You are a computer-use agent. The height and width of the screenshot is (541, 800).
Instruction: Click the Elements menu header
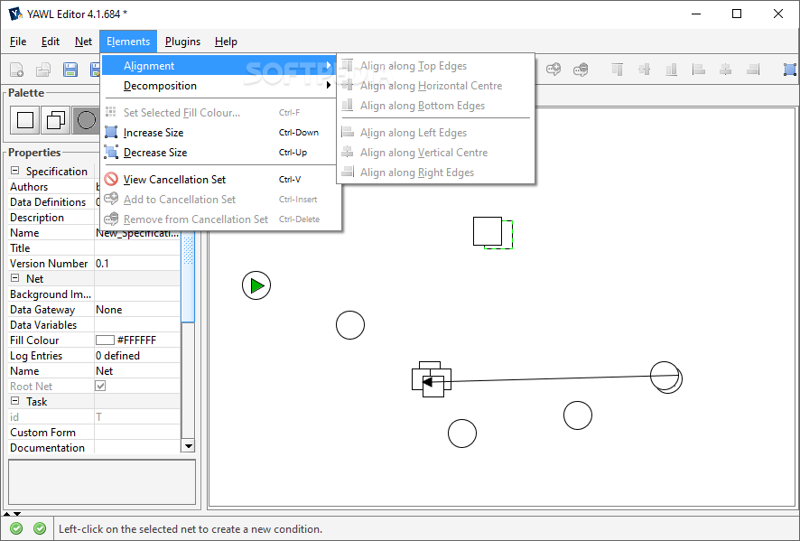pyautogui.click(x=128, y=42)
